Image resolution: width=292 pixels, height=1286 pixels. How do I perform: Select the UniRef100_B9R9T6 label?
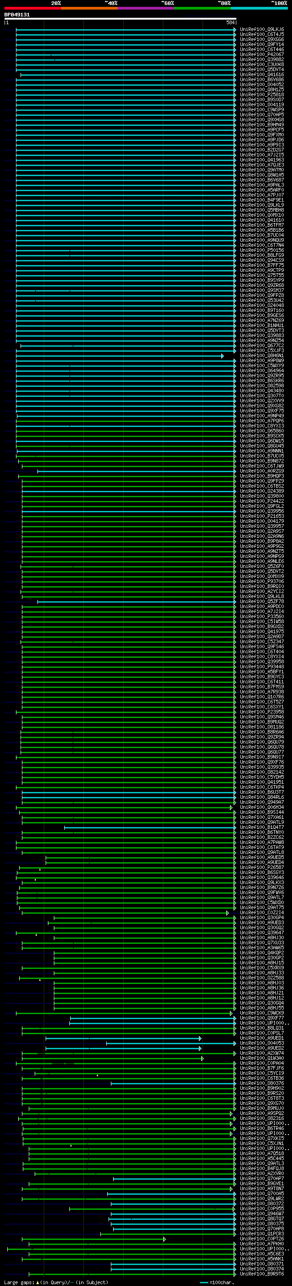point(261,1274)
